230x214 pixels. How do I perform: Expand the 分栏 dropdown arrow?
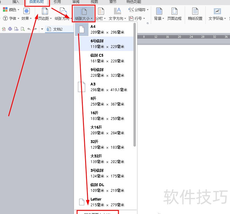coord(105,19)
